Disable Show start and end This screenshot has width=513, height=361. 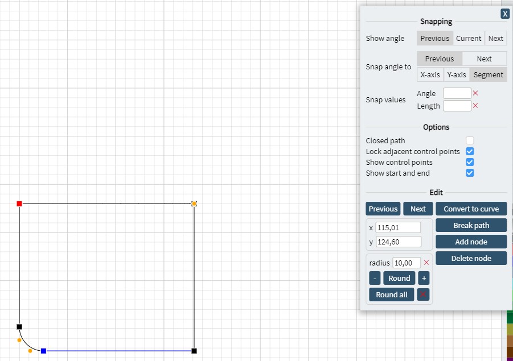click(x=470, y=173)
